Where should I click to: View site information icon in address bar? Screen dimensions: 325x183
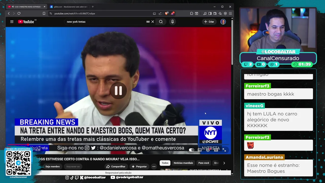51,13
